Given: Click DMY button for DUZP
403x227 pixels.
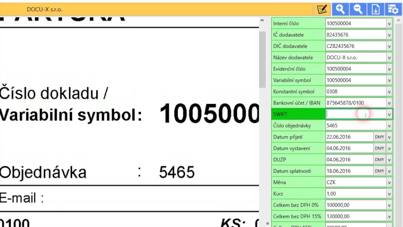Looking at the screenshot, I should coord(379,160).
